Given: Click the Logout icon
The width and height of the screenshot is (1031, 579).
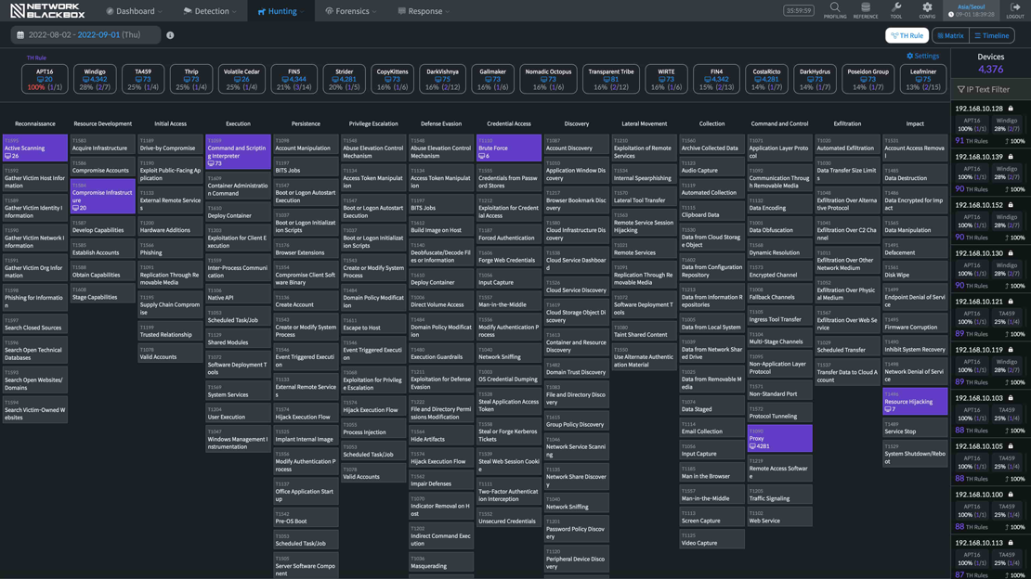Looking at the screenshot, I should click(x=1015, y=7).
